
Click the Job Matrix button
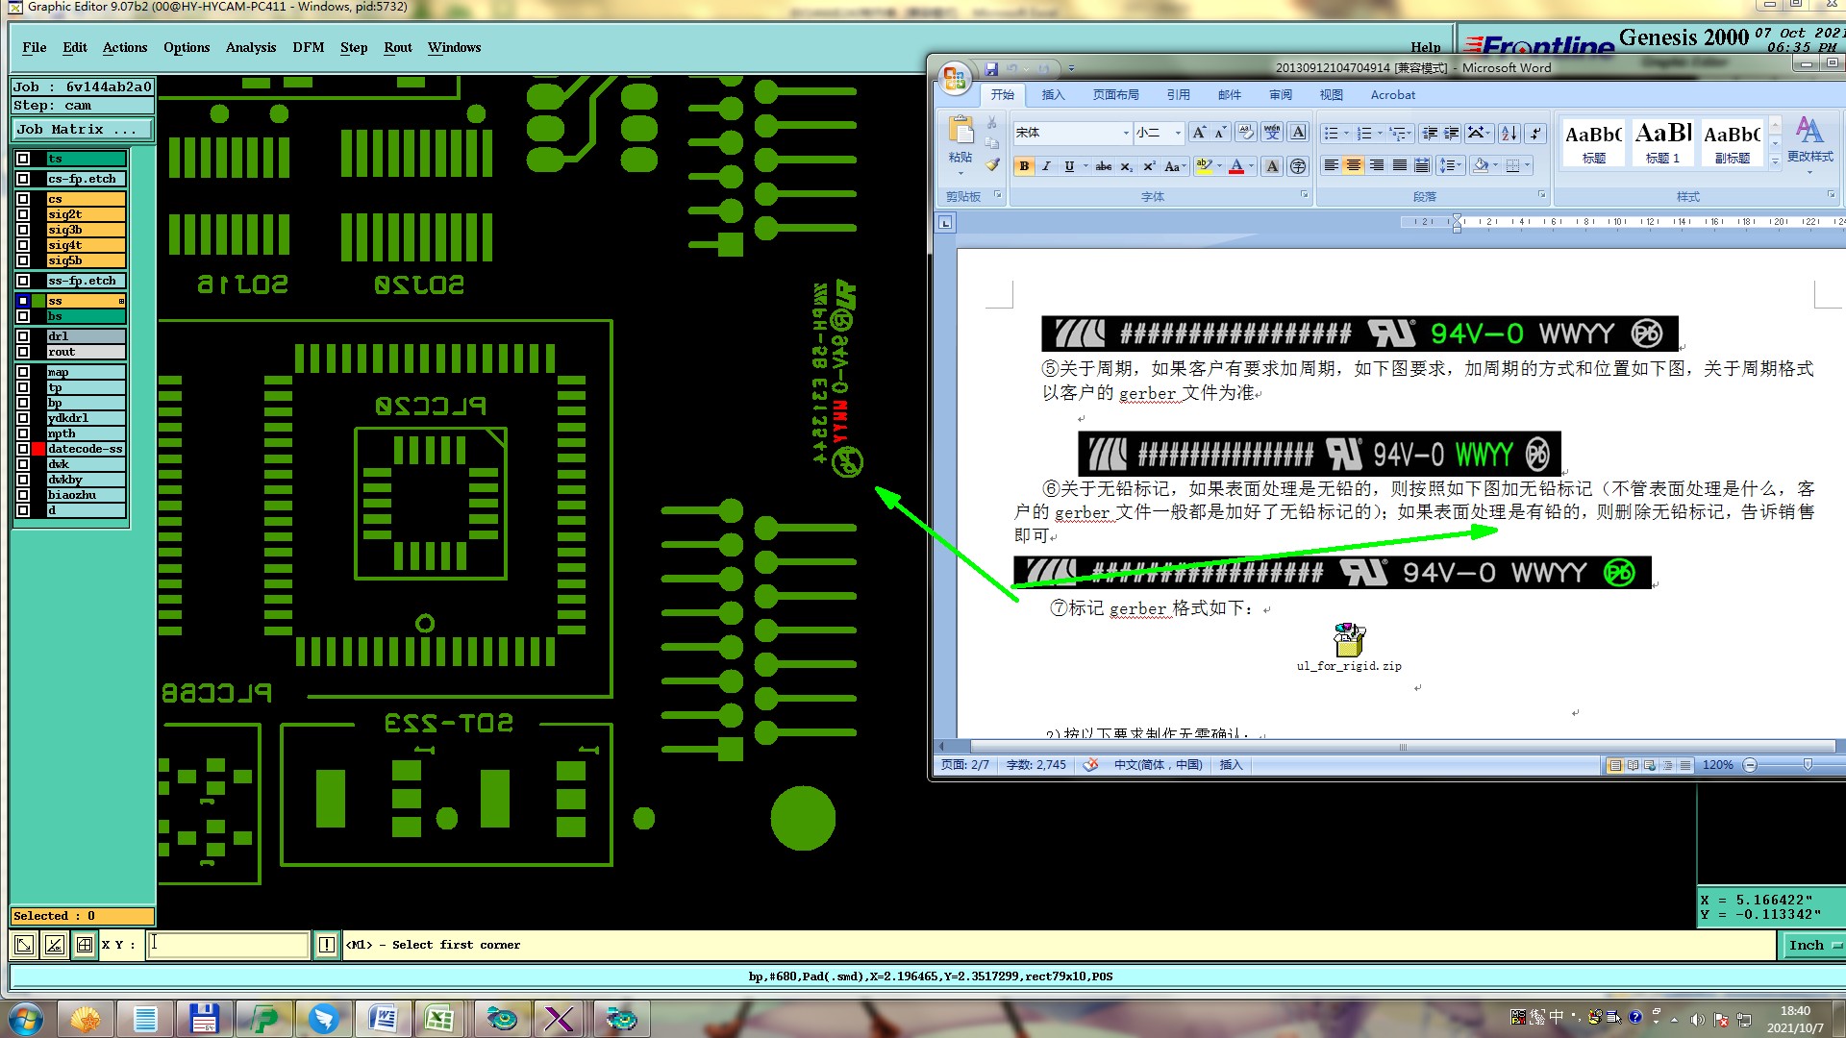tap(82, 129)
